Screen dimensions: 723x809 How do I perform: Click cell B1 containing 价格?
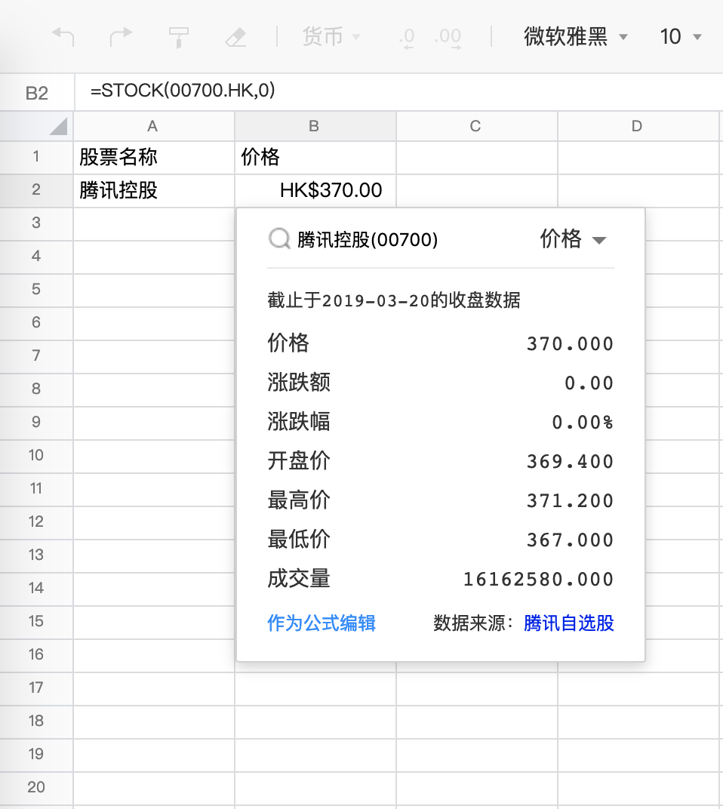click(315, 157)
